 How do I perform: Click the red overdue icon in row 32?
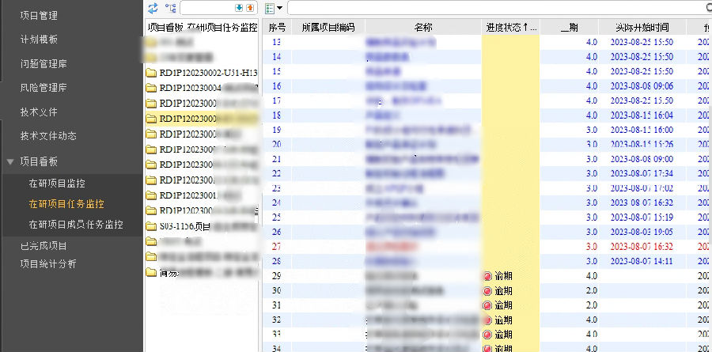(488, 320)
